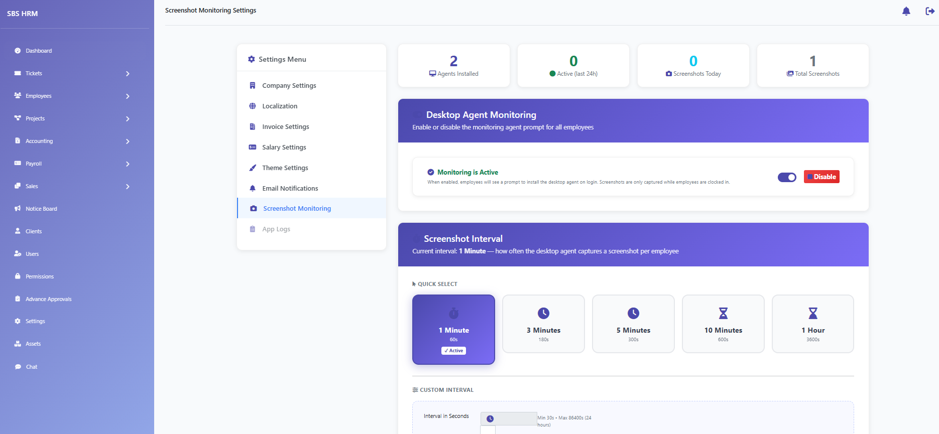Click the Advance Approvals clipboard icon
The width and height of the screenshot is (939, 434).
[18, 299]
